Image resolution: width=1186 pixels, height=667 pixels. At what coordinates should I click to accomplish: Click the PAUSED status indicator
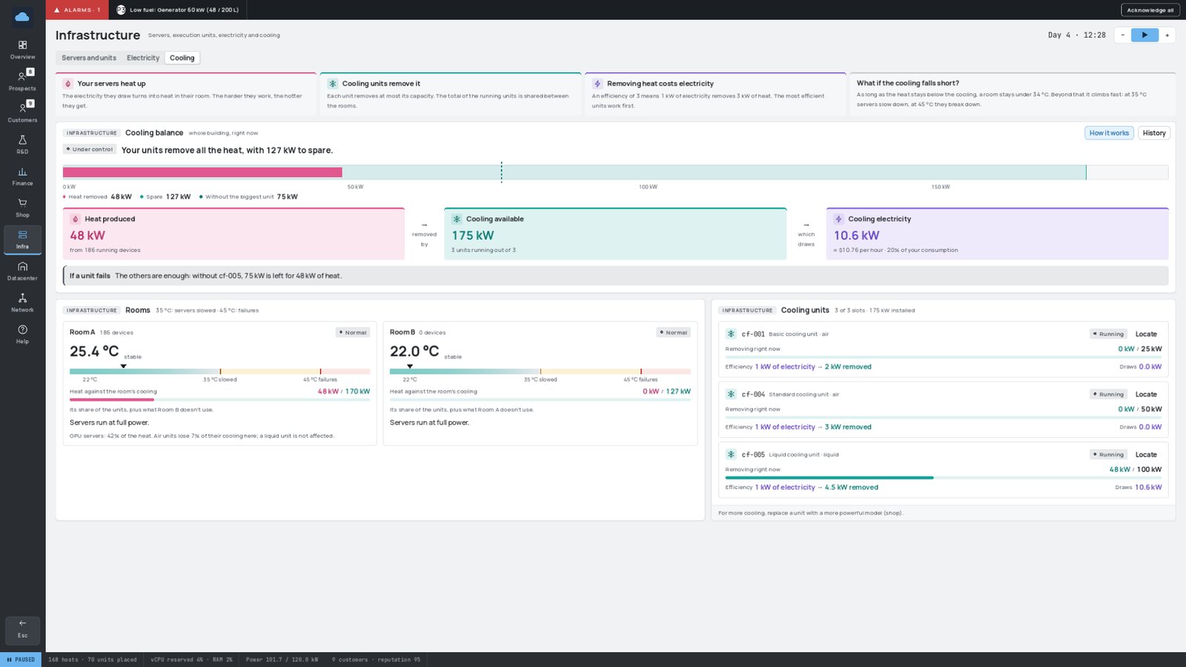tap(21, 660)
